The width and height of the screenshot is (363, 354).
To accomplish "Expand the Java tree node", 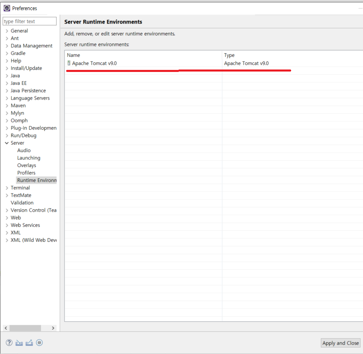I will (x=7, y=76).
